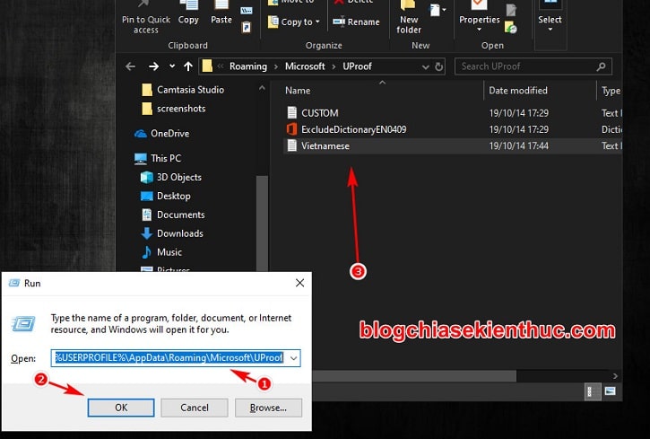
Task: Refresh the UProof folder view
Action: pos(439,66)
